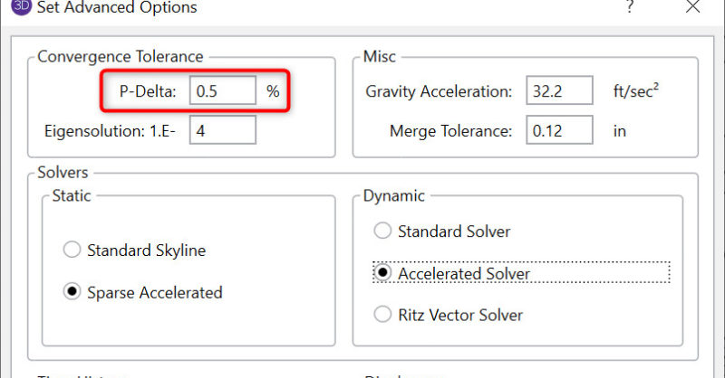Image resolution: width=725 pixels, height=378 pixels.
Task: Click the Misc group heading
Action: [378, 57]
